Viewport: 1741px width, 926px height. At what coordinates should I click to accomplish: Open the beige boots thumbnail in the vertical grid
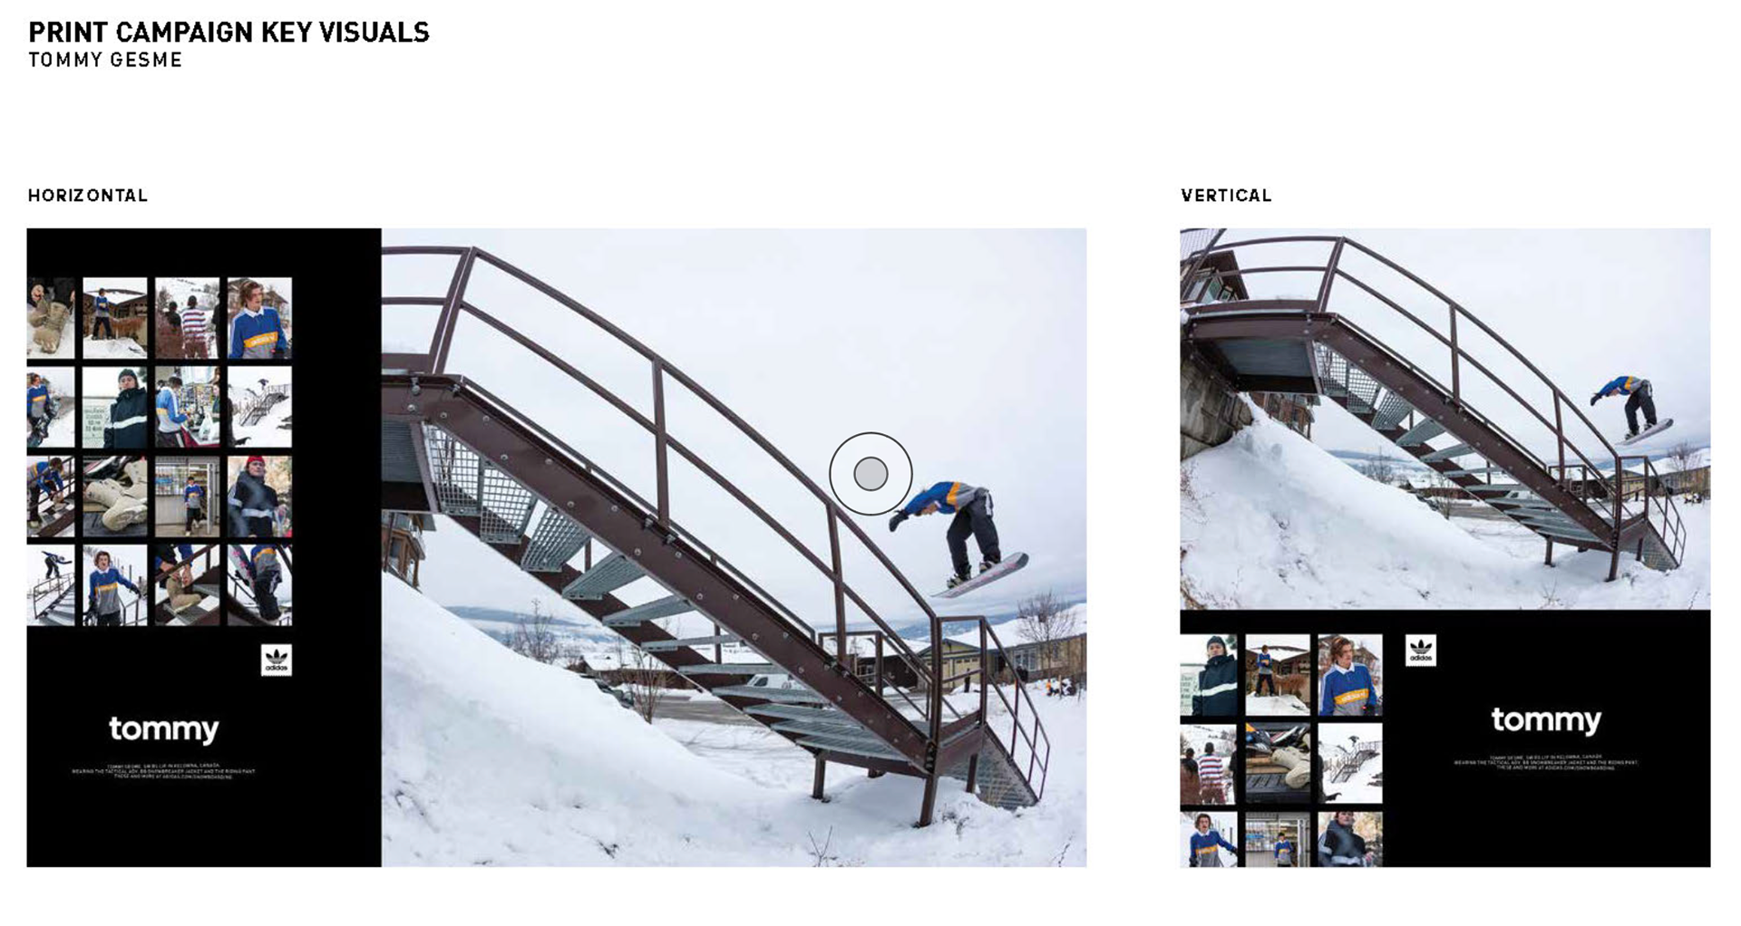[x=1278, y=764]
